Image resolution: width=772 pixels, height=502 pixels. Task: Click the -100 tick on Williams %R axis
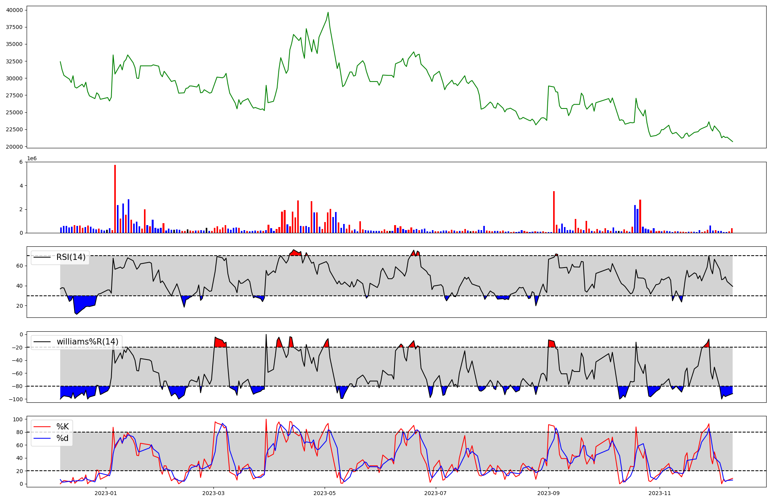point(16,399)
